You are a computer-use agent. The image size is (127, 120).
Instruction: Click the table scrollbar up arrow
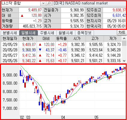click(124, 38)
